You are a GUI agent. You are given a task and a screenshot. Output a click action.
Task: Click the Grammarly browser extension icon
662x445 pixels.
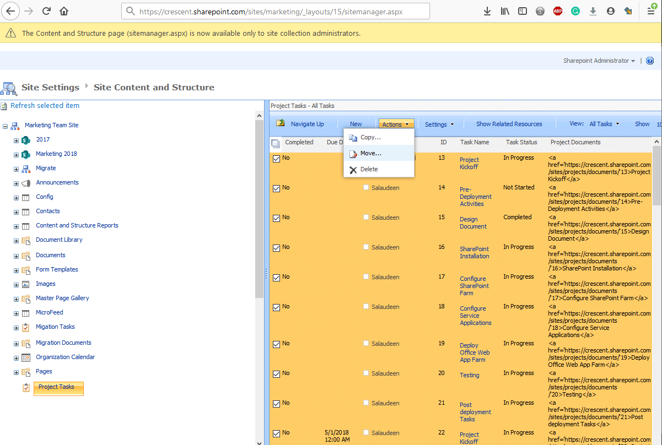(575, 10)
